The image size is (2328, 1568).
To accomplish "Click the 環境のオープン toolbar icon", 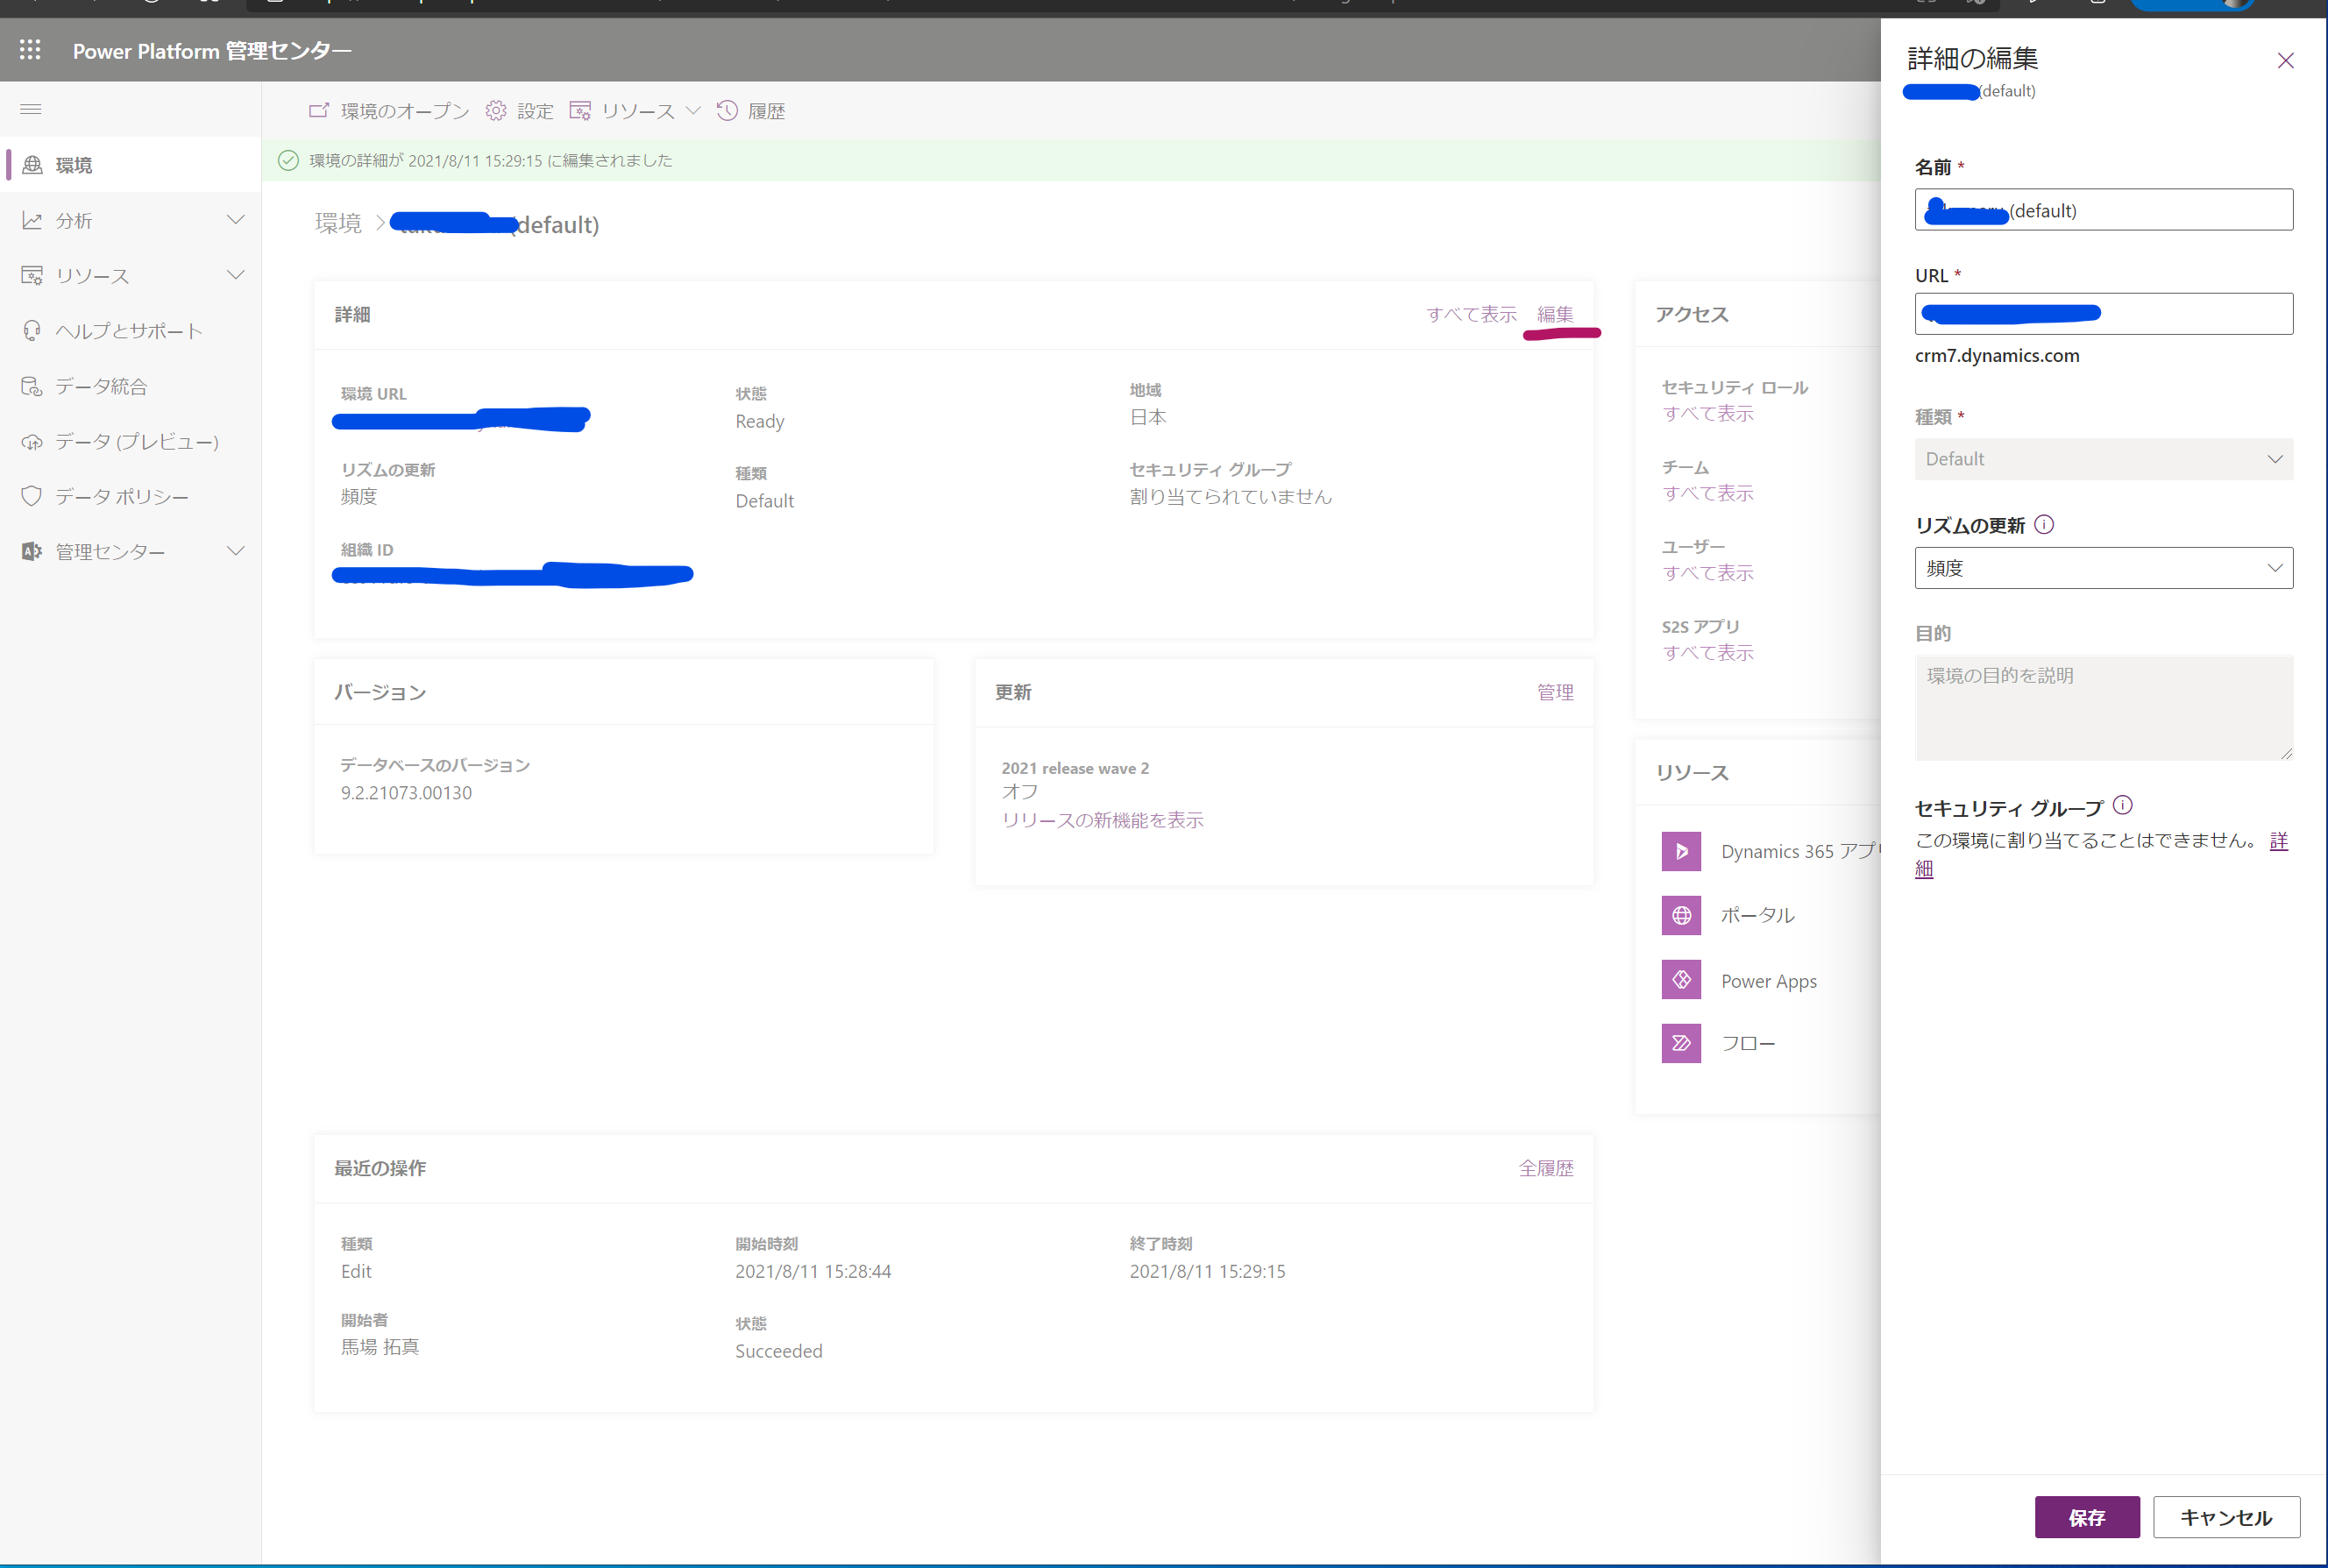I will [x=318, y=111].
